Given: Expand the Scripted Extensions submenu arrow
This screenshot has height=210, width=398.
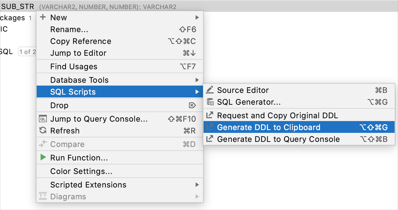Looking at the screenshot, I should point(197,185).
